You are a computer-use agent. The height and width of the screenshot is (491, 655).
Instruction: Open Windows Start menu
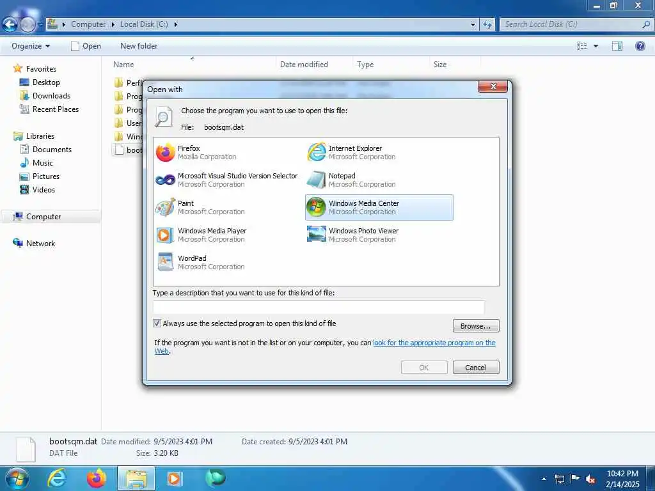[x=17, y=478]
